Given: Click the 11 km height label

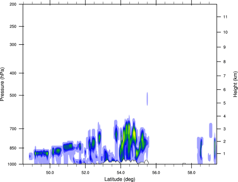Looking at the screenshot, I should (x=225, y=17).
